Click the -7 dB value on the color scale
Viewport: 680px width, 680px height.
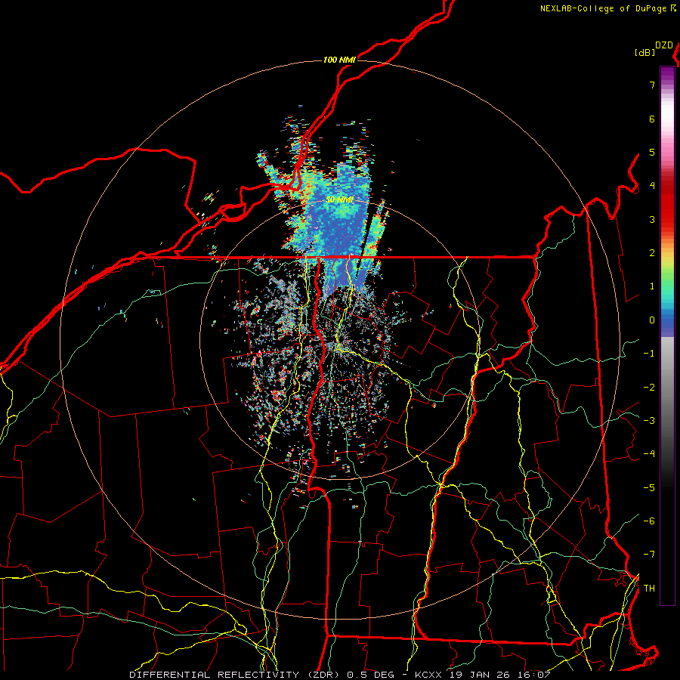[x=649, y=555]
